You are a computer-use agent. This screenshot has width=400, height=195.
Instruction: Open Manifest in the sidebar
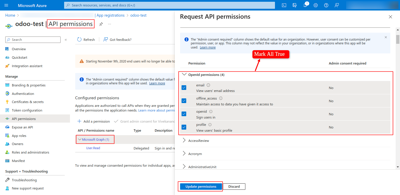tap(18, 161)
